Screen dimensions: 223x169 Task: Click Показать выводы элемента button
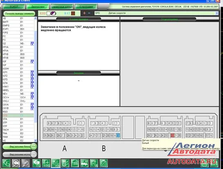(19, 13)
